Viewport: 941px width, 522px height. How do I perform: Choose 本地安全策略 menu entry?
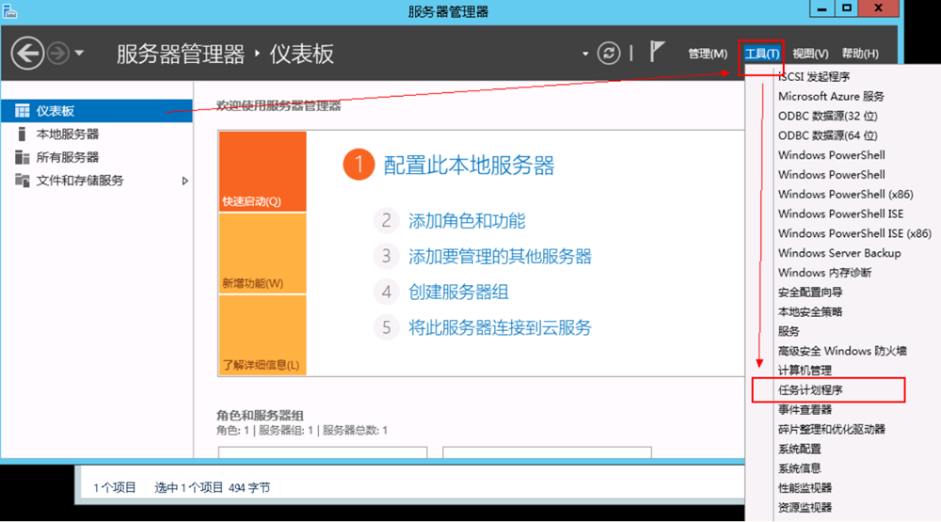(810, 312)
